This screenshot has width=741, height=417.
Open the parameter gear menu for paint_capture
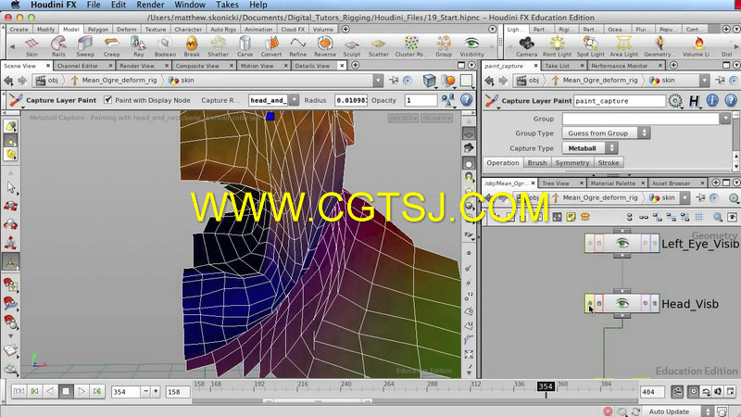point(675,101)
